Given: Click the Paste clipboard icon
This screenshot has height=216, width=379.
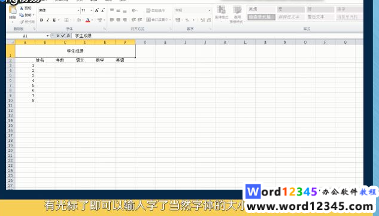Looking at the screenshot, I should click(13, 10).
